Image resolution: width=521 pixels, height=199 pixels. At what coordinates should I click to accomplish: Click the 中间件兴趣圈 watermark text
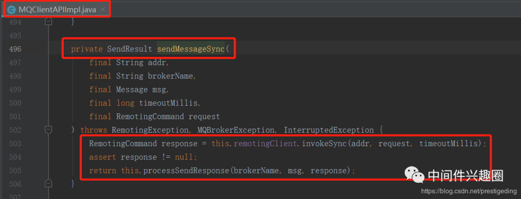(466, 175)
